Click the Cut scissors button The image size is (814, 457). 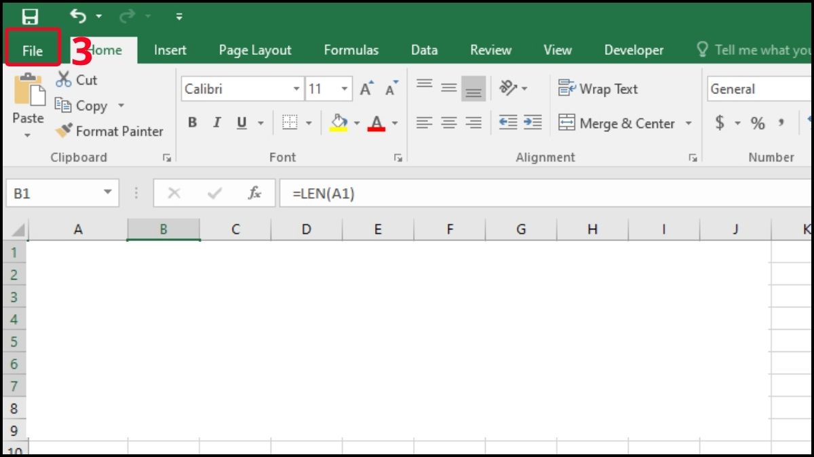[77, 80]
